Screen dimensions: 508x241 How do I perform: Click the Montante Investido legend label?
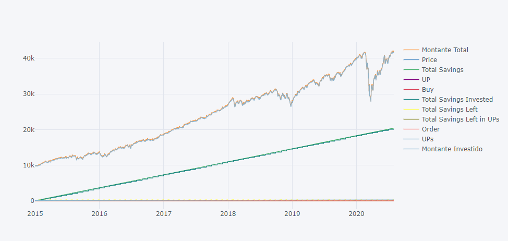452,149
